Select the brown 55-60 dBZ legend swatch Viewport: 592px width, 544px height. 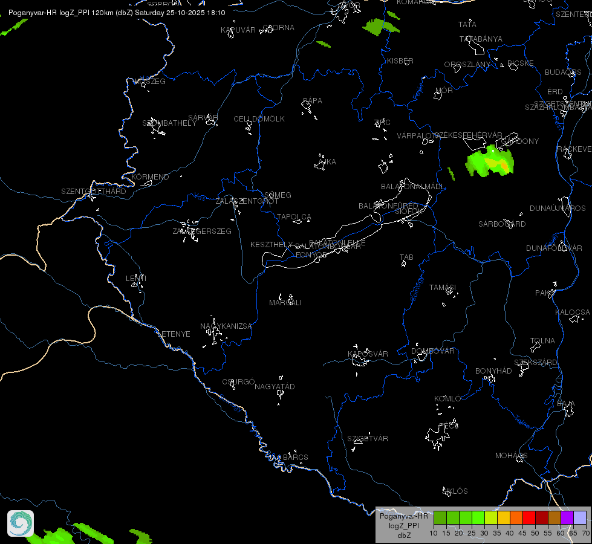point(555,517)
